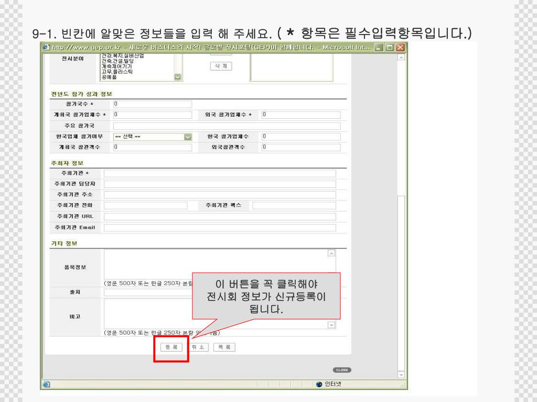Click the 삭제 button
Image resolution: width=537 pixels, height=402 pixels.
(x=221, y=66)
